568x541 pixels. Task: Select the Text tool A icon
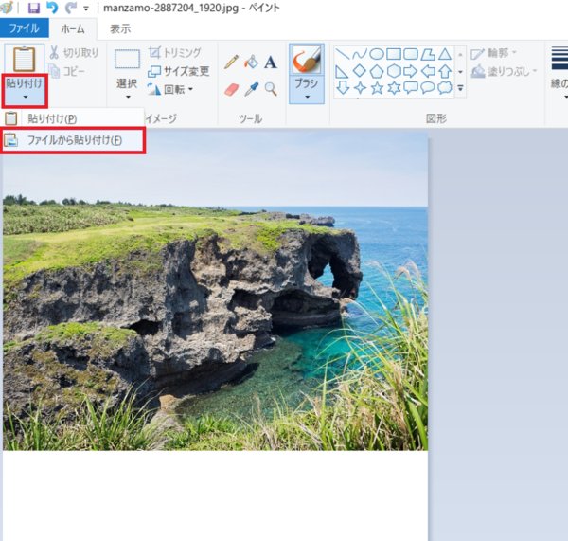(271, 62)
